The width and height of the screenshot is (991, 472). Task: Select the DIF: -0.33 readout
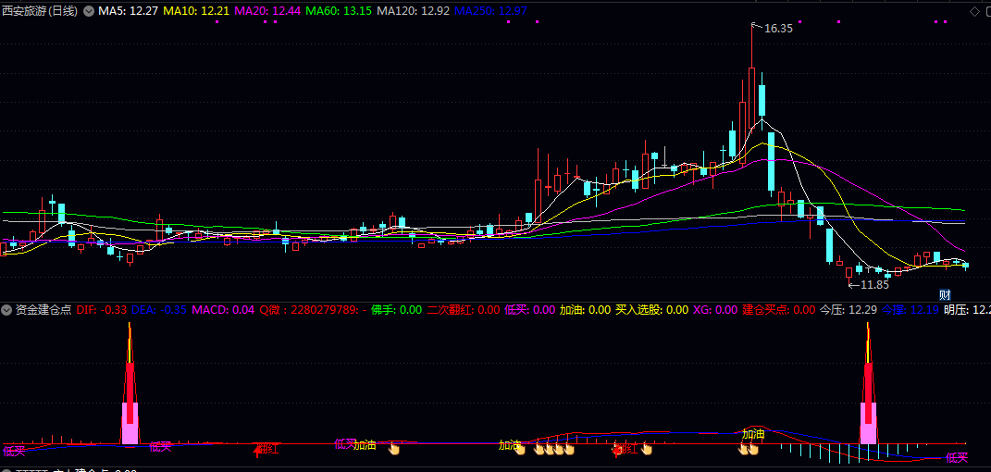[x=102, y=310]
